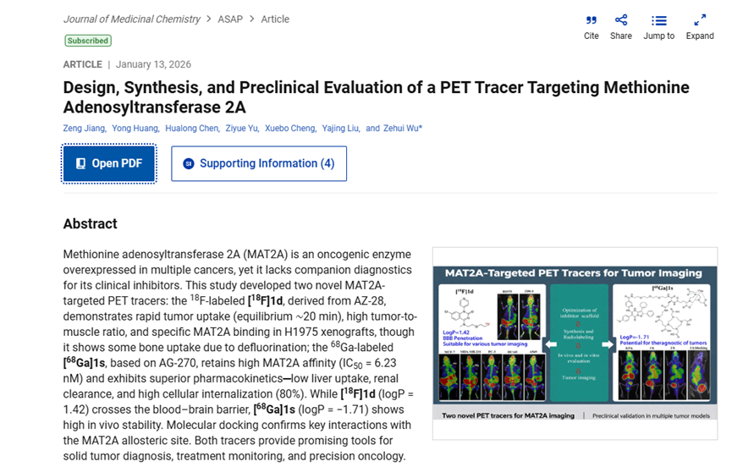Viewport: 732px width, 467px height.
Task: Click author Xuebo Cheng
Action: point(290,129)
